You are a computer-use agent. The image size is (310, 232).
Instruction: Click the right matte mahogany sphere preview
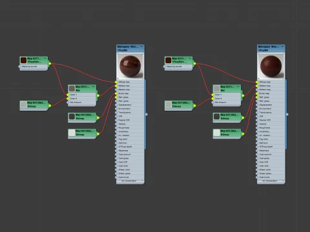pyautogui.click(x=271, y=66)
